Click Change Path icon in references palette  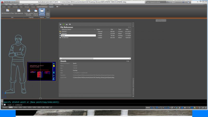tap(67, 24)
